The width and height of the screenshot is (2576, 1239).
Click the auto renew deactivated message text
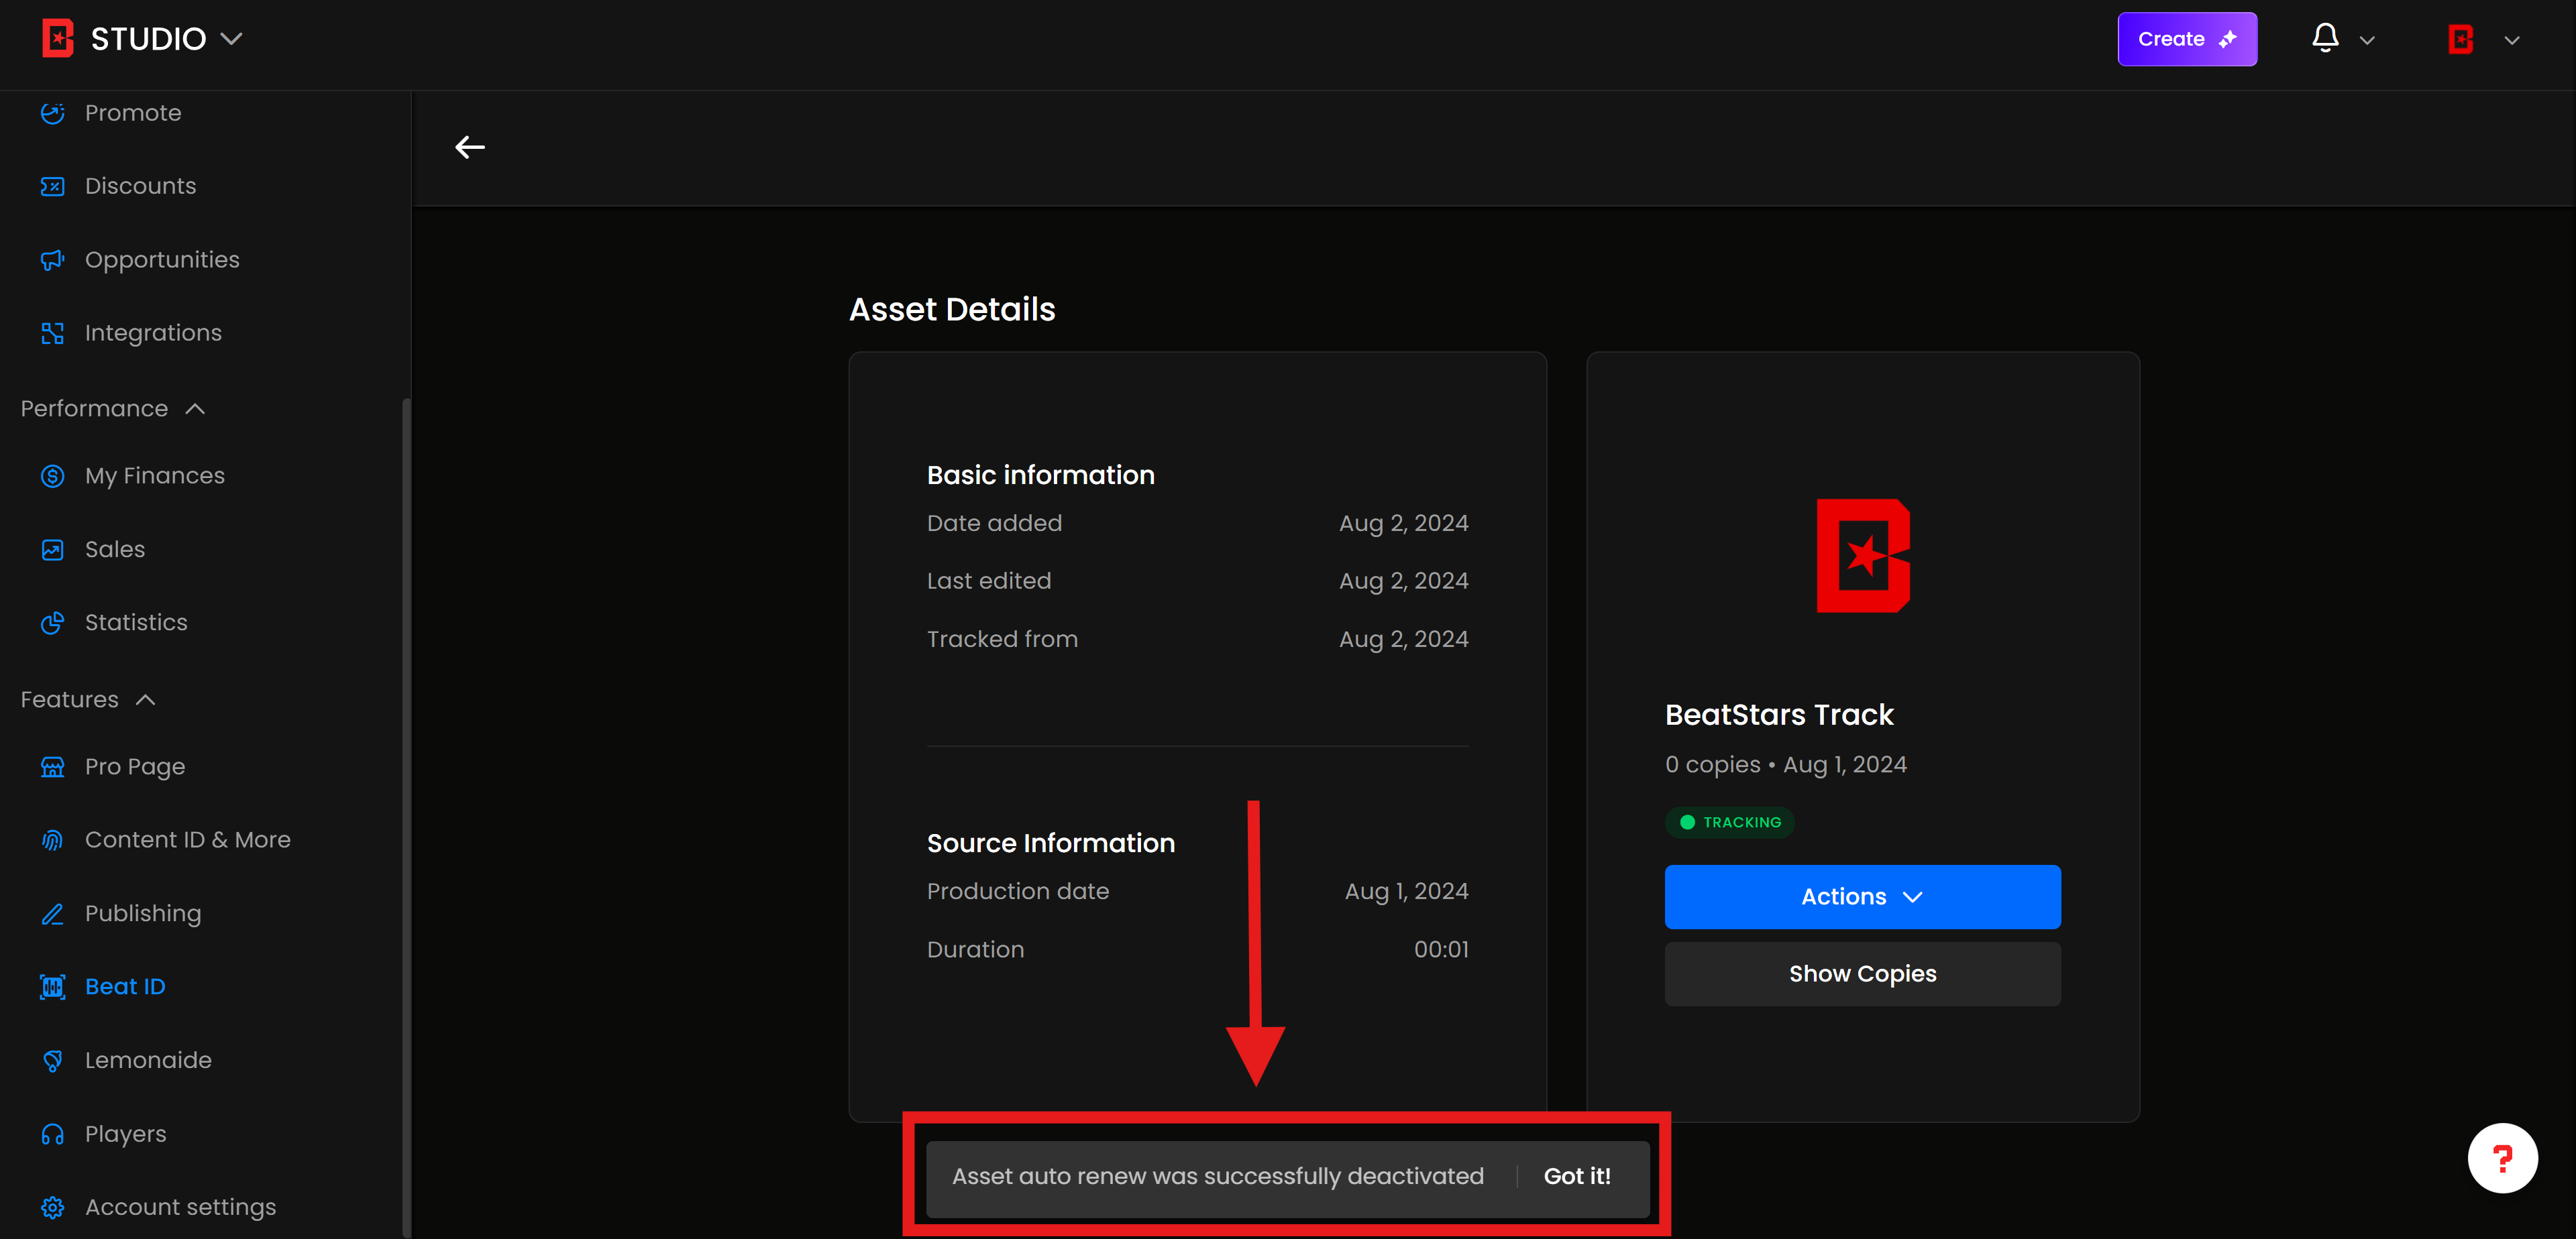pos(1217,1177)
